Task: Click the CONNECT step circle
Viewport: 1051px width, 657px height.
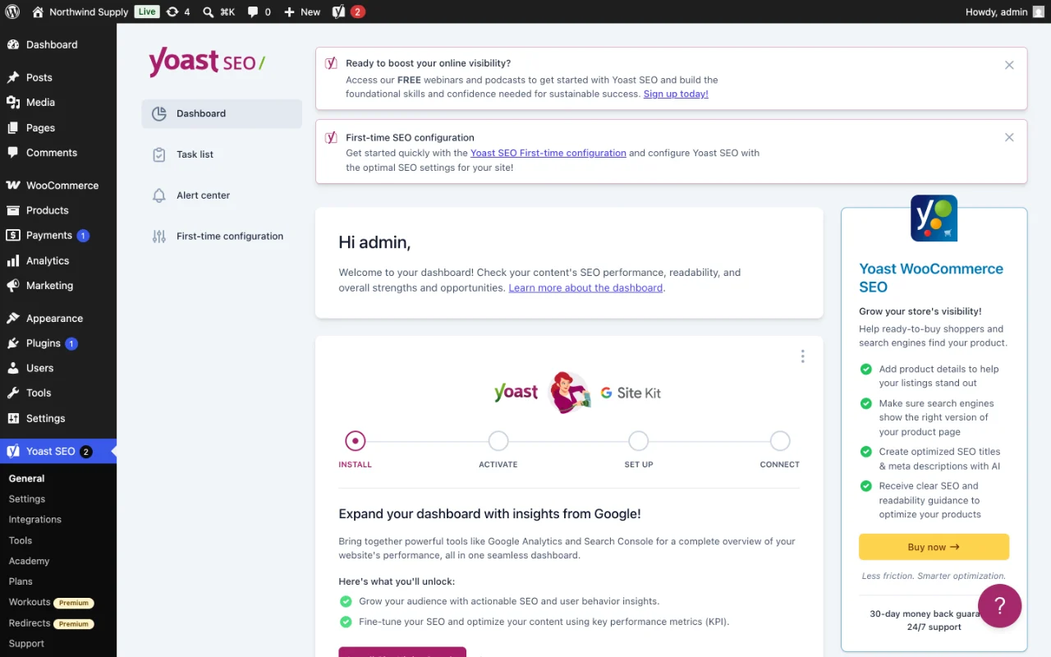Action: point(780,441)
